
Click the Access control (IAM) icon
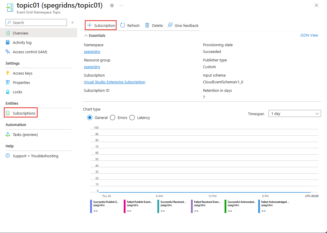tap(8, 52)
